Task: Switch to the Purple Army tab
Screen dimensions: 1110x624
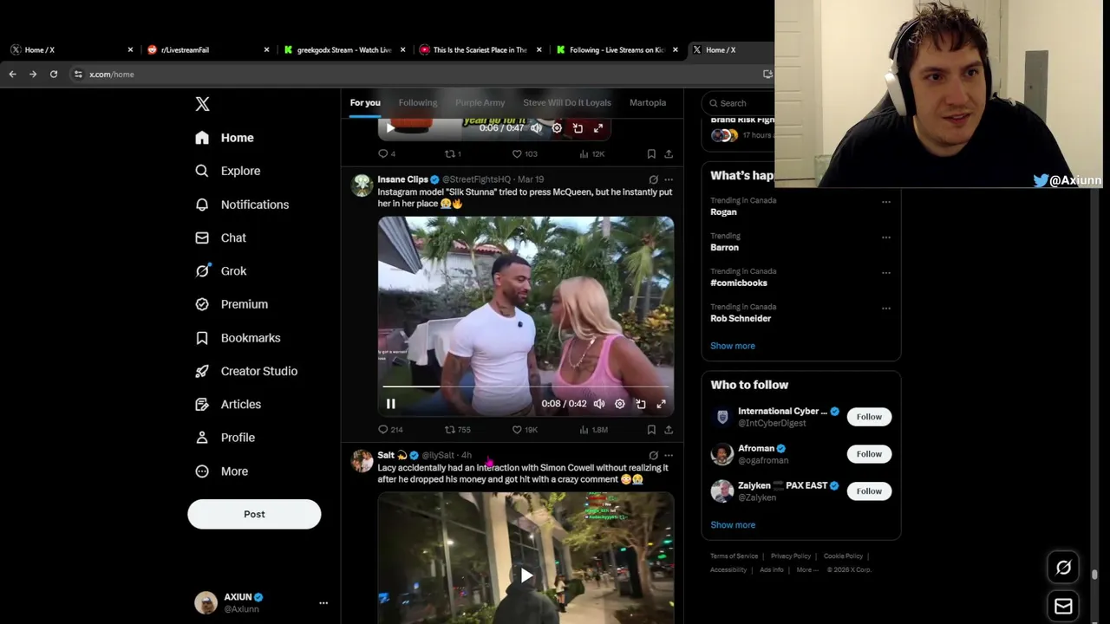Action: (x=480, y=102)
